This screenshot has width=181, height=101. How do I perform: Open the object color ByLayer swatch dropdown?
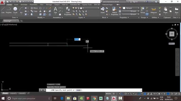click(131, 8)
